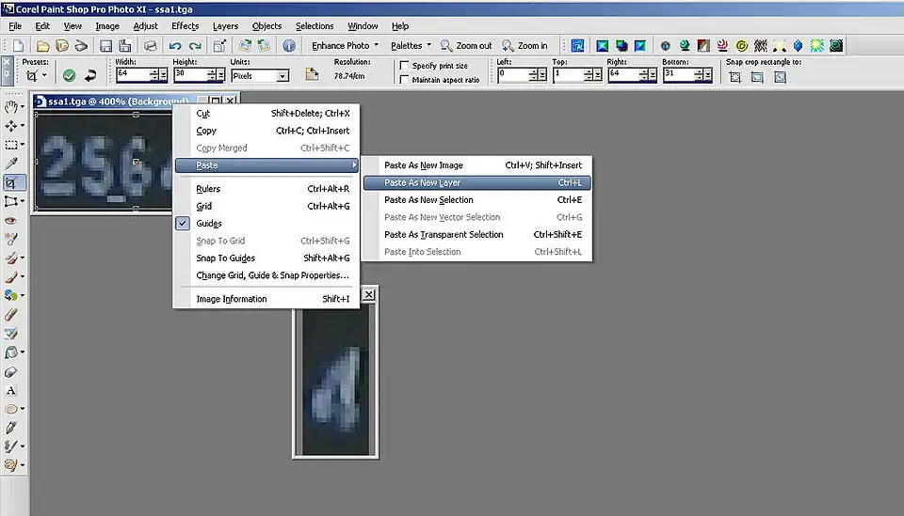Image resolution: width=904 pixels, height=516 pixels.
Task: Open file with folder icon
Action: pyautogui.click(x=43, y=45)
